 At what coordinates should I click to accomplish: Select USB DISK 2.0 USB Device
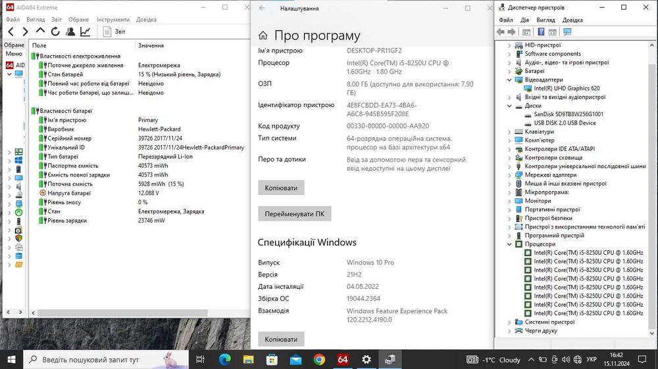pyautogui.click(x=565, y=123)
